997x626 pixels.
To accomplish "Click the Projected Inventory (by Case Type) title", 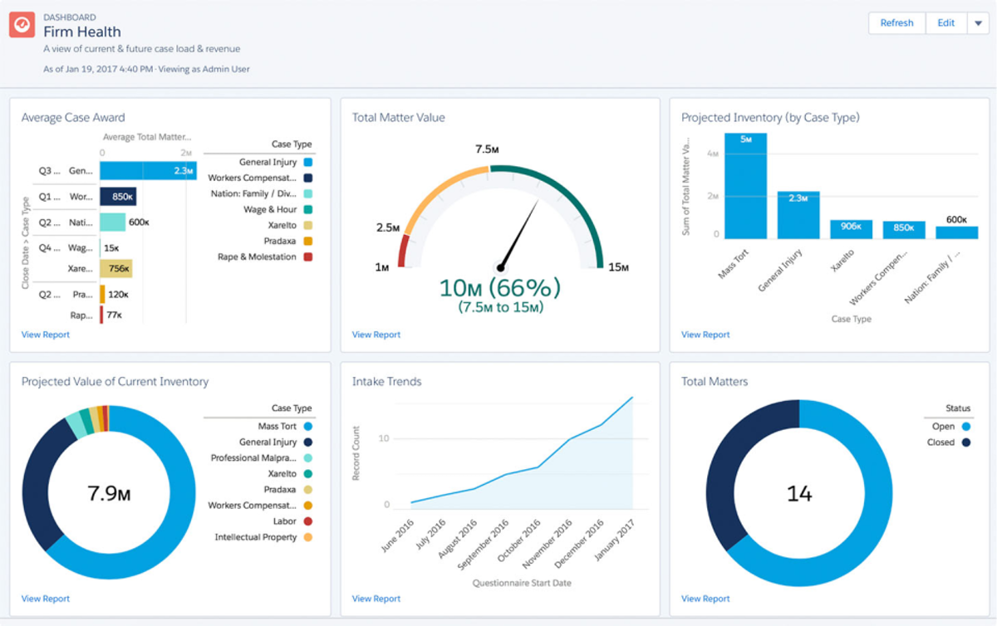I will (x=770, y=118).
